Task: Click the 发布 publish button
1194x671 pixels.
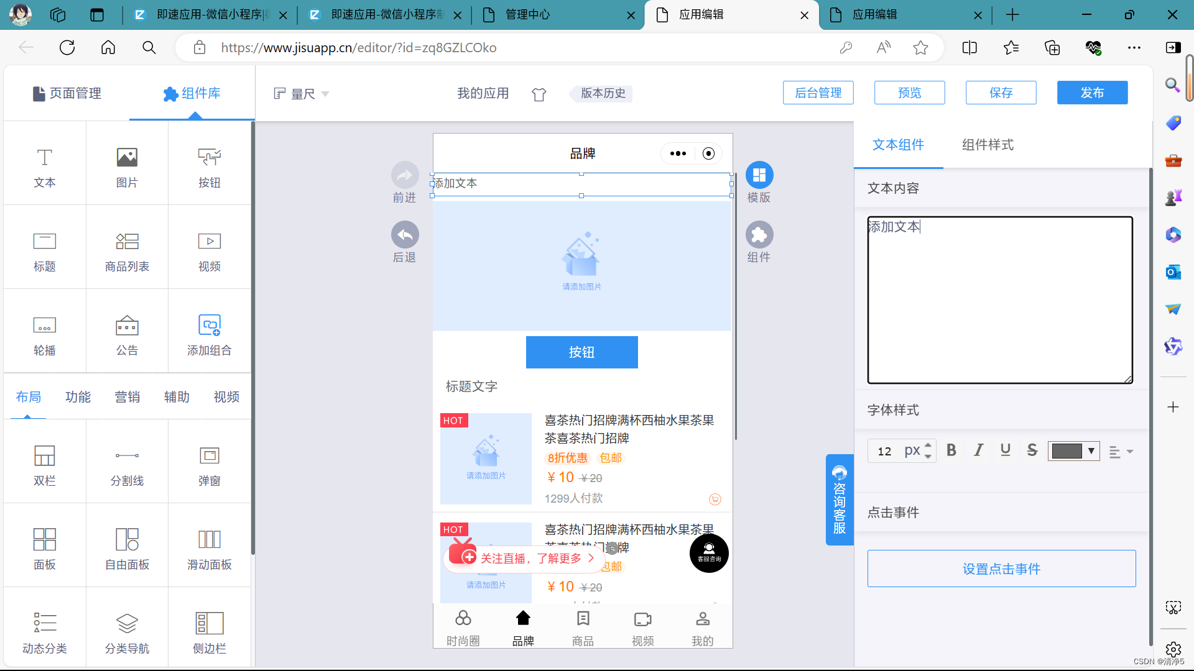Action: point(1091,93)
